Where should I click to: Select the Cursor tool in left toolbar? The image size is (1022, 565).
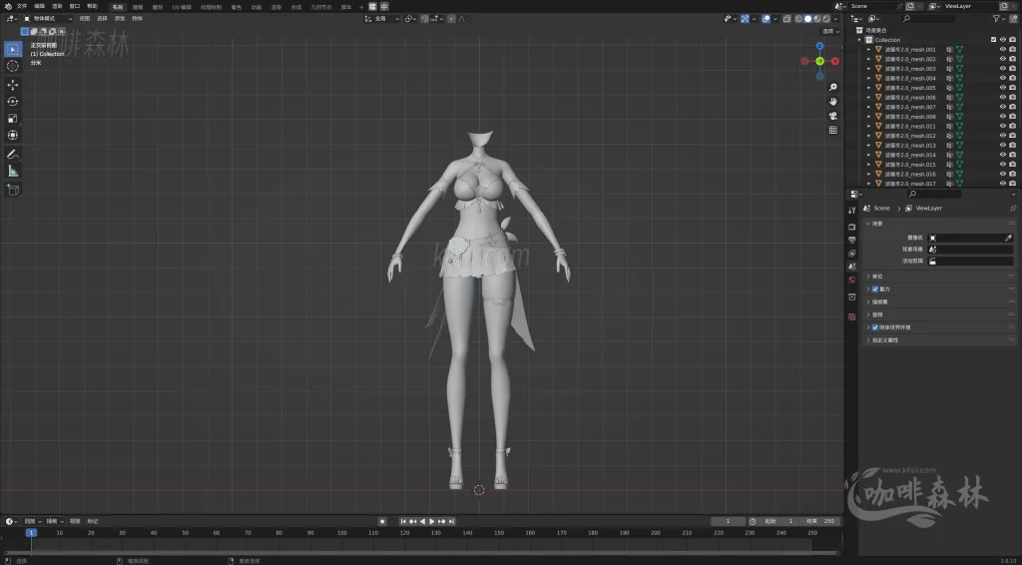point(13,67)
